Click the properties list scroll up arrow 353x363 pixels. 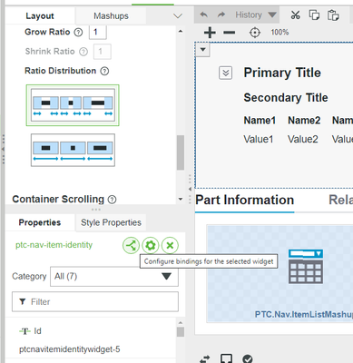point(181,322)
